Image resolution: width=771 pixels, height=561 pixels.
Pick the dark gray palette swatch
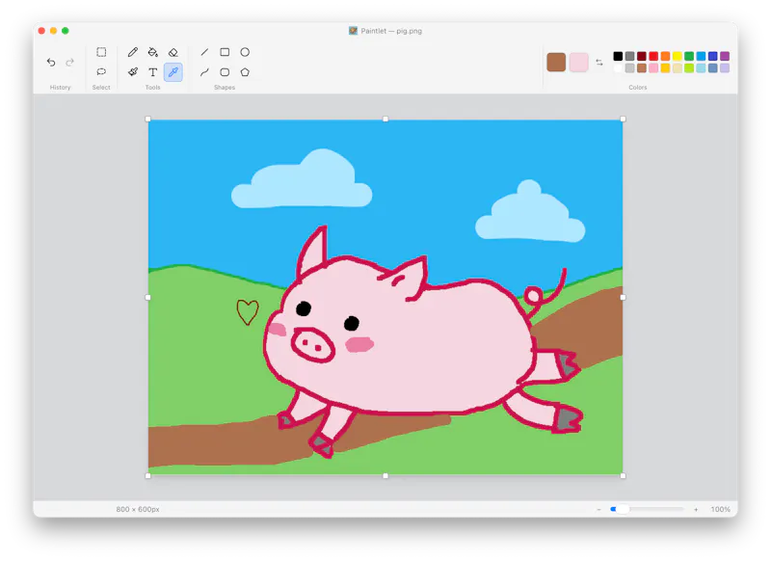630,56
